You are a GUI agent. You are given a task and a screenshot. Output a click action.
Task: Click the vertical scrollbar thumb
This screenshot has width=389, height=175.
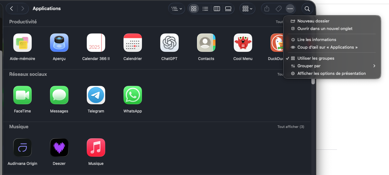coord(313,81)
